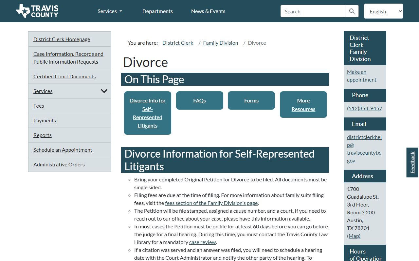Open Departments in the top navigation

point(157,11)
